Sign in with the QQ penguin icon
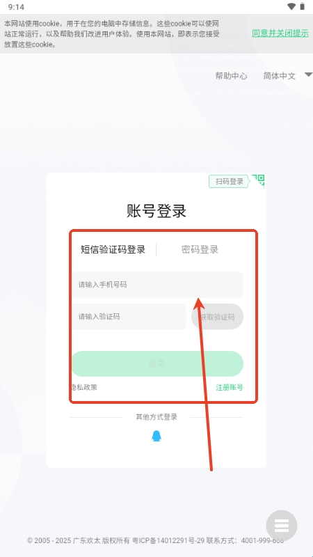 click(156, 436)
